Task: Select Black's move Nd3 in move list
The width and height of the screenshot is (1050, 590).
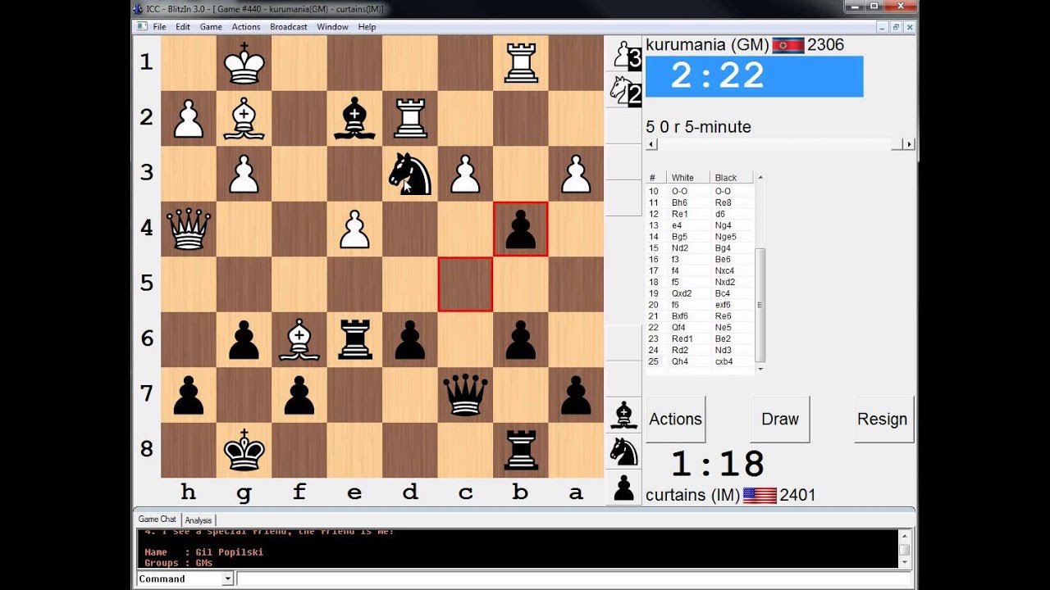Action: coord(722,350)
